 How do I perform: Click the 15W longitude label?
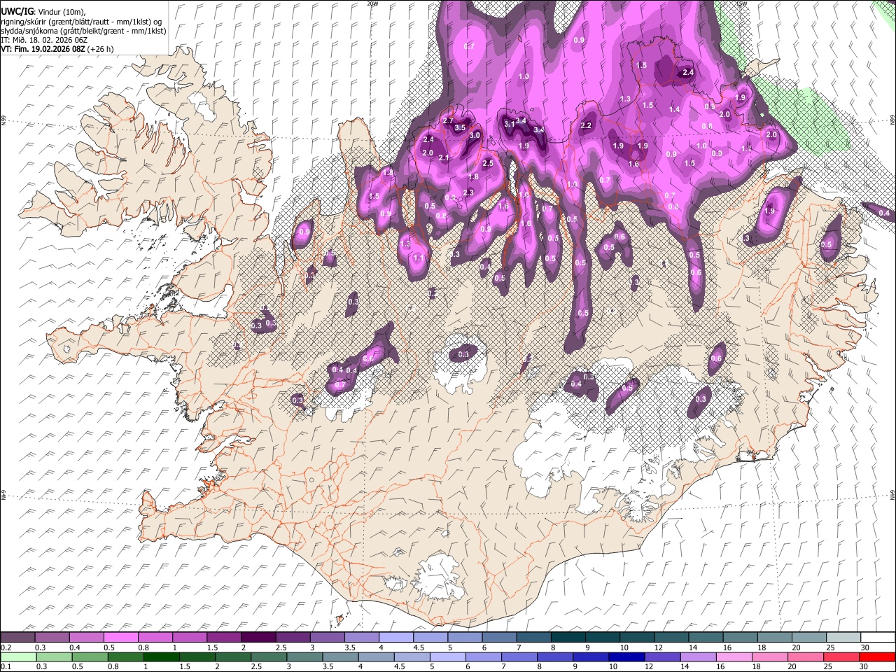(x=742, y=3)
